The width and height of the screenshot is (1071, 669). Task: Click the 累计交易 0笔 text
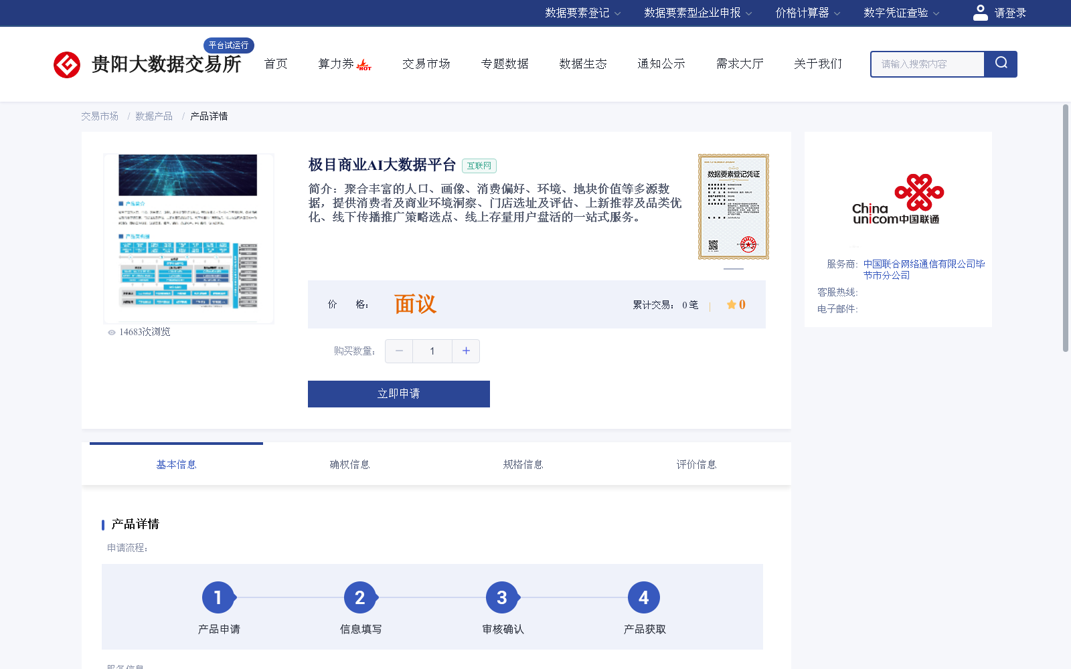pyautogui.click(x=665, y=305)
